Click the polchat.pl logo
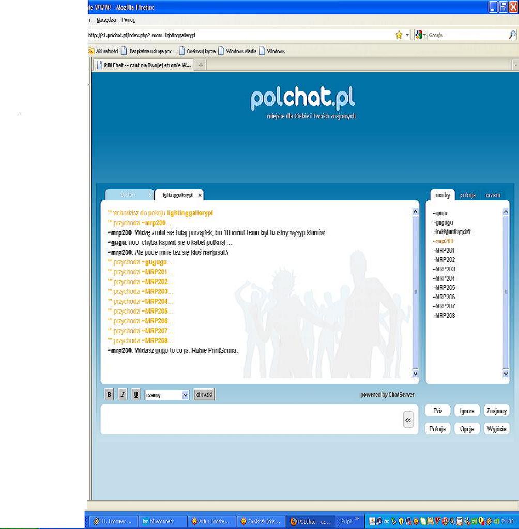The width and height of the screenshot is (519, 529). tap(302, 98)
